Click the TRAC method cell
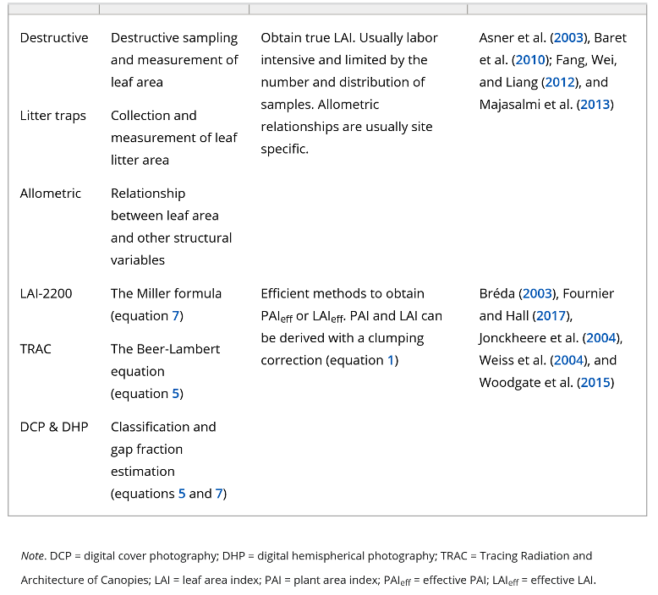The width and height of the screenshot is (658, 595). point(37,348)
